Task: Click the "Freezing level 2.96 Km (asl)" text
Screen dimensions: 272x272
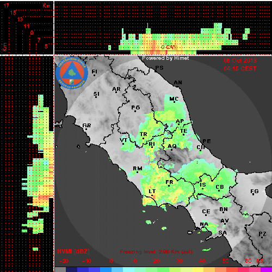Action: click(x=156, y=252)
